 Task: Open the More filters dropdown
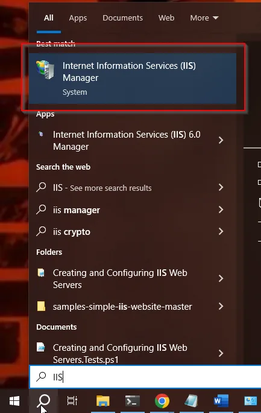[204, 18]
